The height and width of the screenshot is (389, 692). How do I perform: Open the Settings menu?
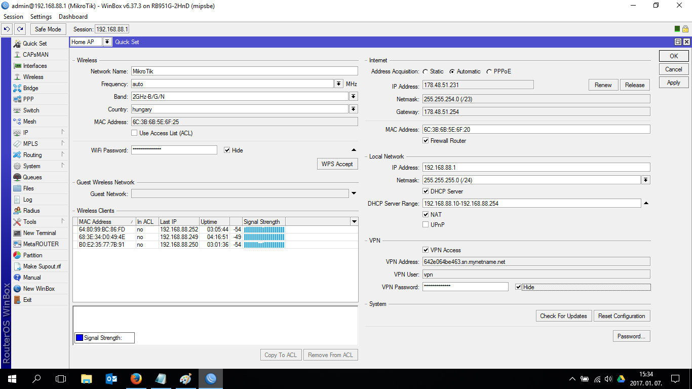click(x=41, y=17)
